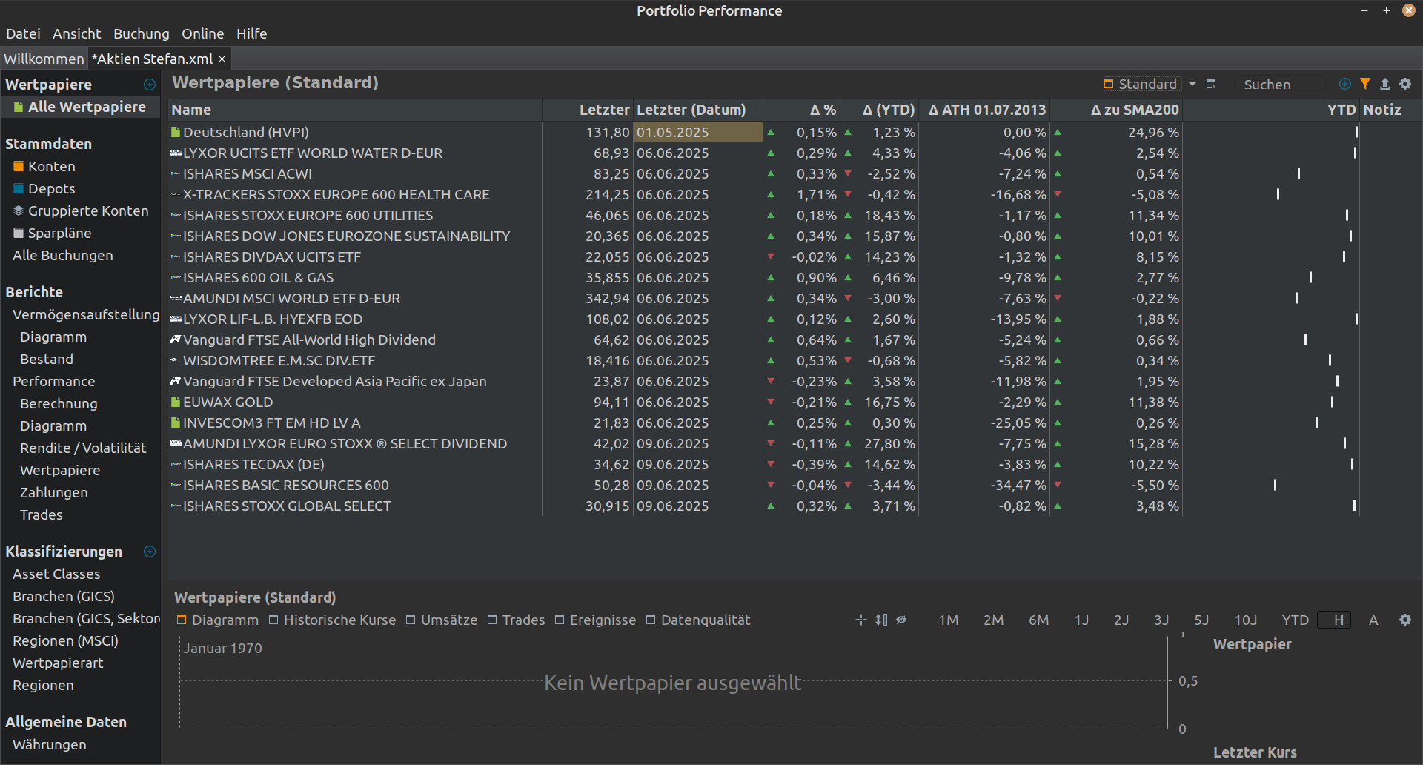The image size is (1423, 765).
Task: Open Rendite / Volatilität report
Action: coord(83,448)
